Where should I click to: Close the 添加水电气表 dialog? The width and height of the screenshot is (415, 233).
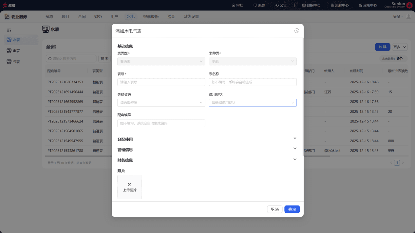(297, 31)
